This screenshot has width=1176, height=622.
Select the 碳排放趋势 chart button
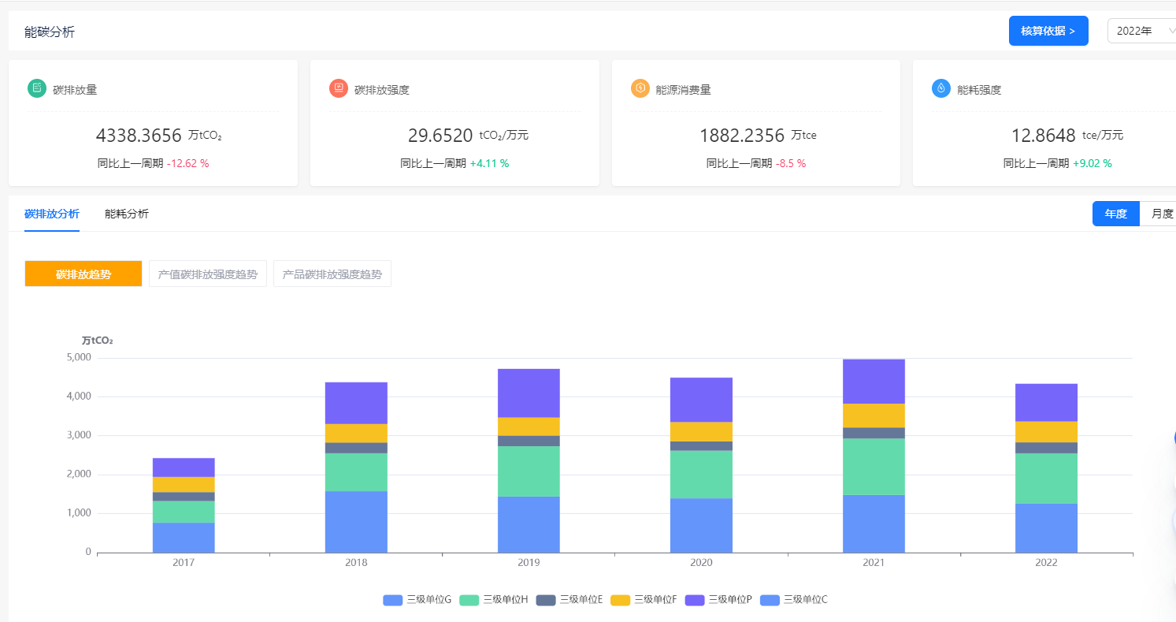[x=83, y=274]
